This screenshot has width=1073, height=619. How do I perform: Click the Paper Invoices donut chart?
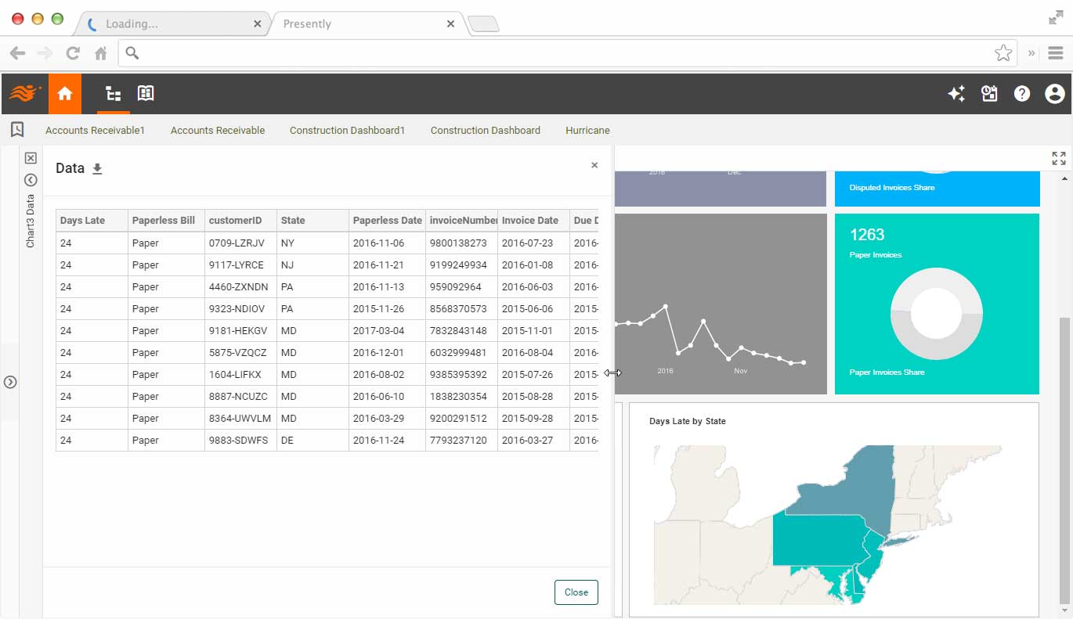(936, 313)
